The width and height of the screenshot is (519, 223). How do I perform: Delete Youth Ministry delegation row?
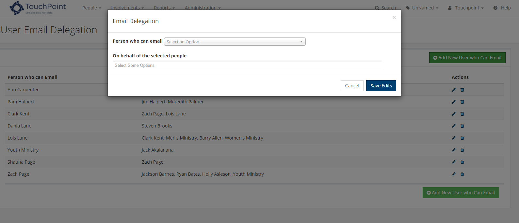coord(462,150)
